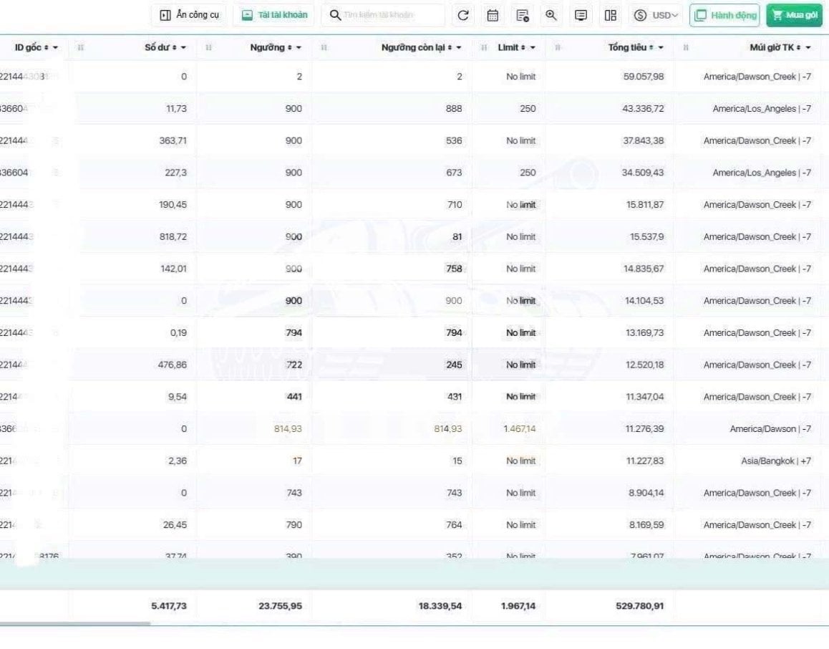
Task: Click the limit value 250 in 11,73 row
Action: (x=528, y=108)
